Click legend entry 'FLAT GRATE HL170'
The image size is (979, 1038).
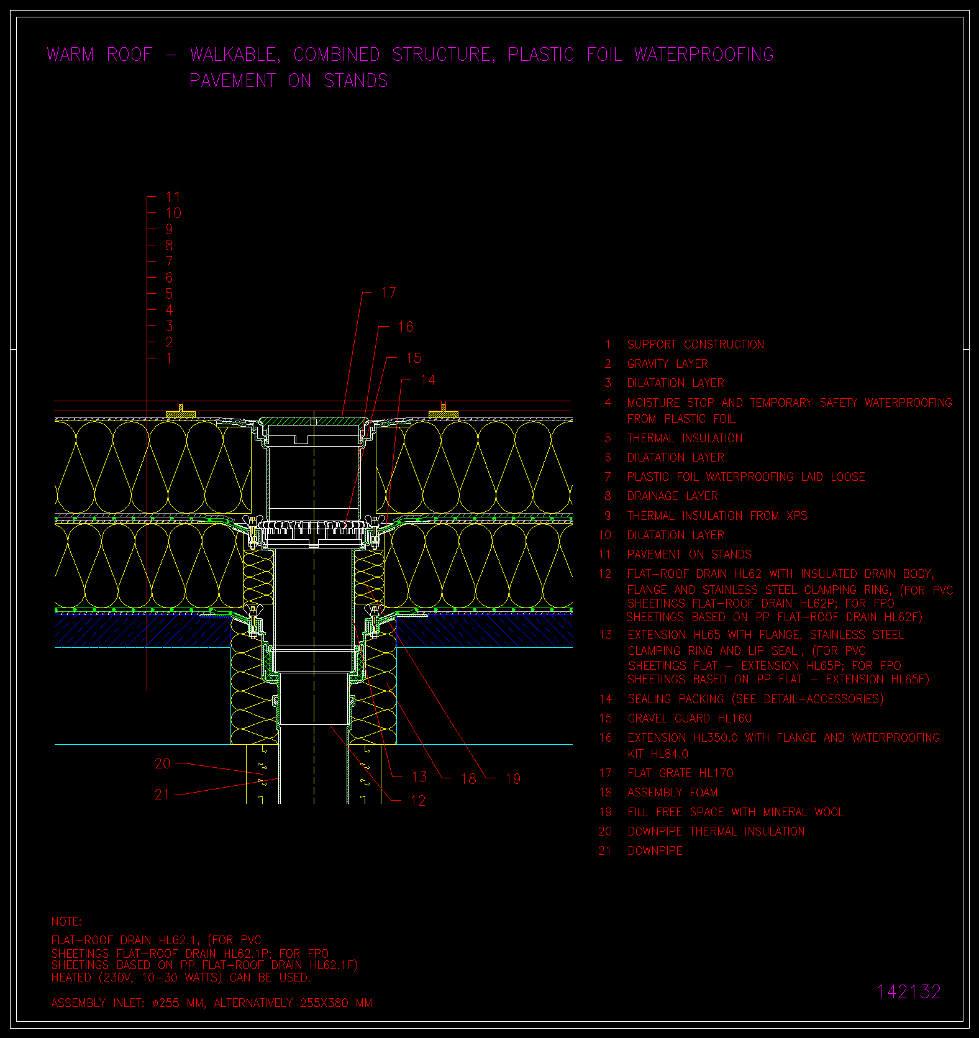tap(681, 773)
